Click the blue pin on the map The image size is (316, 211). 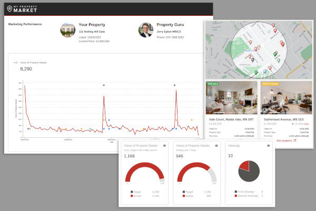pyautogui.click(x=265, y=71)
